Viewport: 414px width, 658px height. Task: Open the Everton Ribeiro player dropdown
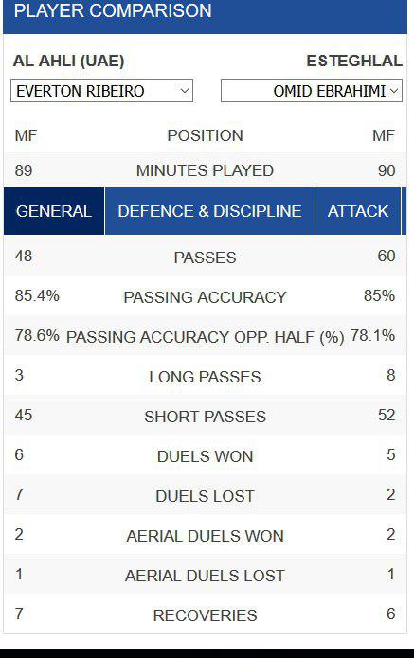click(x=101, y=90)
